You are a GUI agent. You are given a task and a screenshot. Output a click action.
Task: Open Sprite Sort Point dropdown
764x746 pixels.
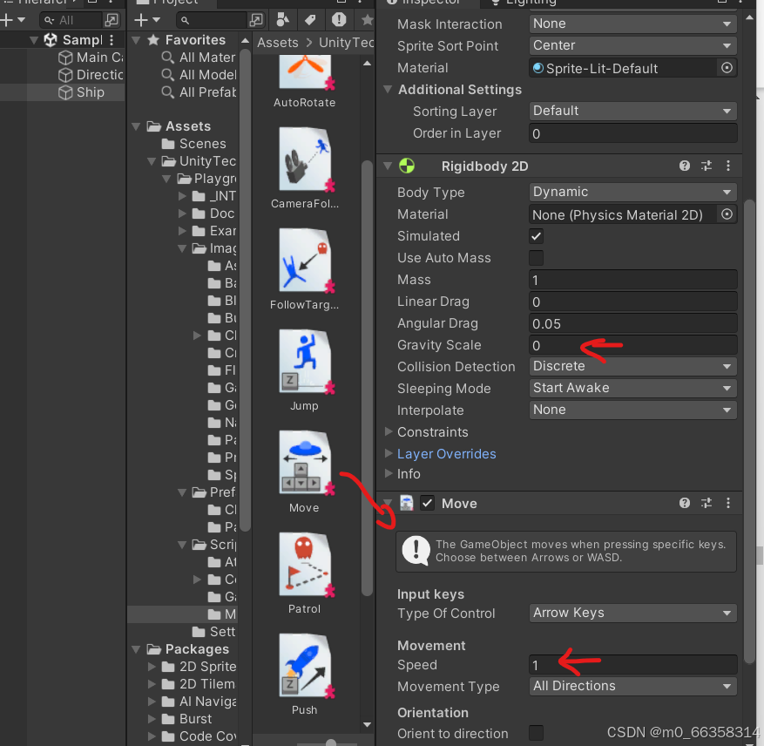(633, 45)
